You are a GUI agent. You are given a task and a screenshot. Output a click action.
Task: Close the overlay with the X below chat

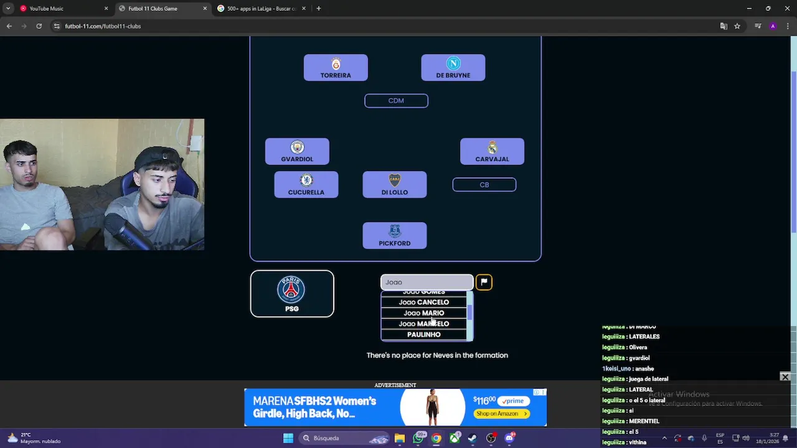785,377
